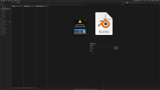Select the BVD file.blend file
The image size is (160, 90).
42,6
